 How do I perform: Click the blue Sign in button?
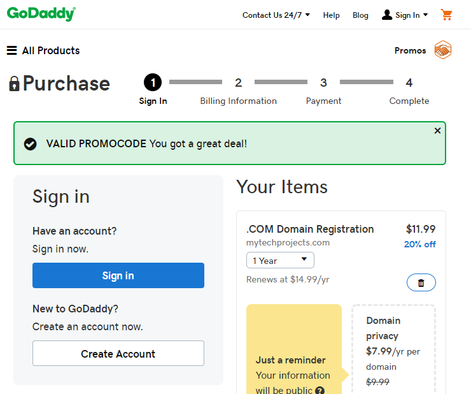118,275
